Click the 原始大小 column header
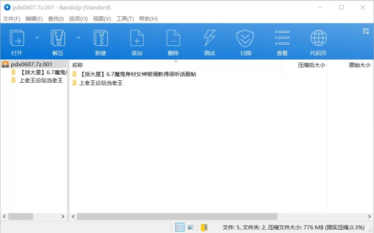Viewport: 374px width, 233px height. 360,65
